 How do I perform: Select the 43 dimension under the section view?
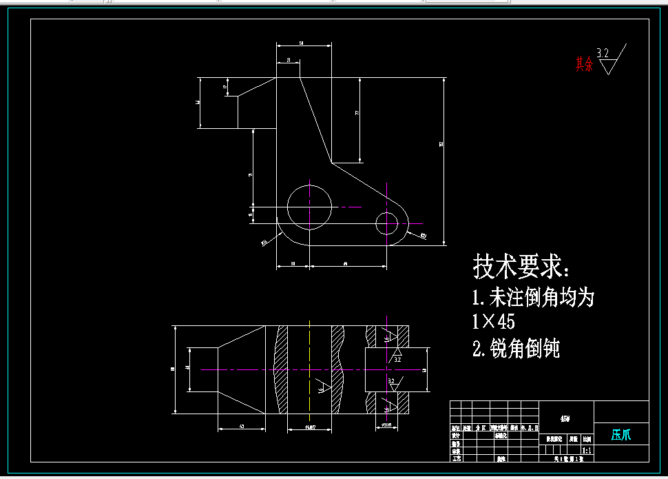coord(242,426)
